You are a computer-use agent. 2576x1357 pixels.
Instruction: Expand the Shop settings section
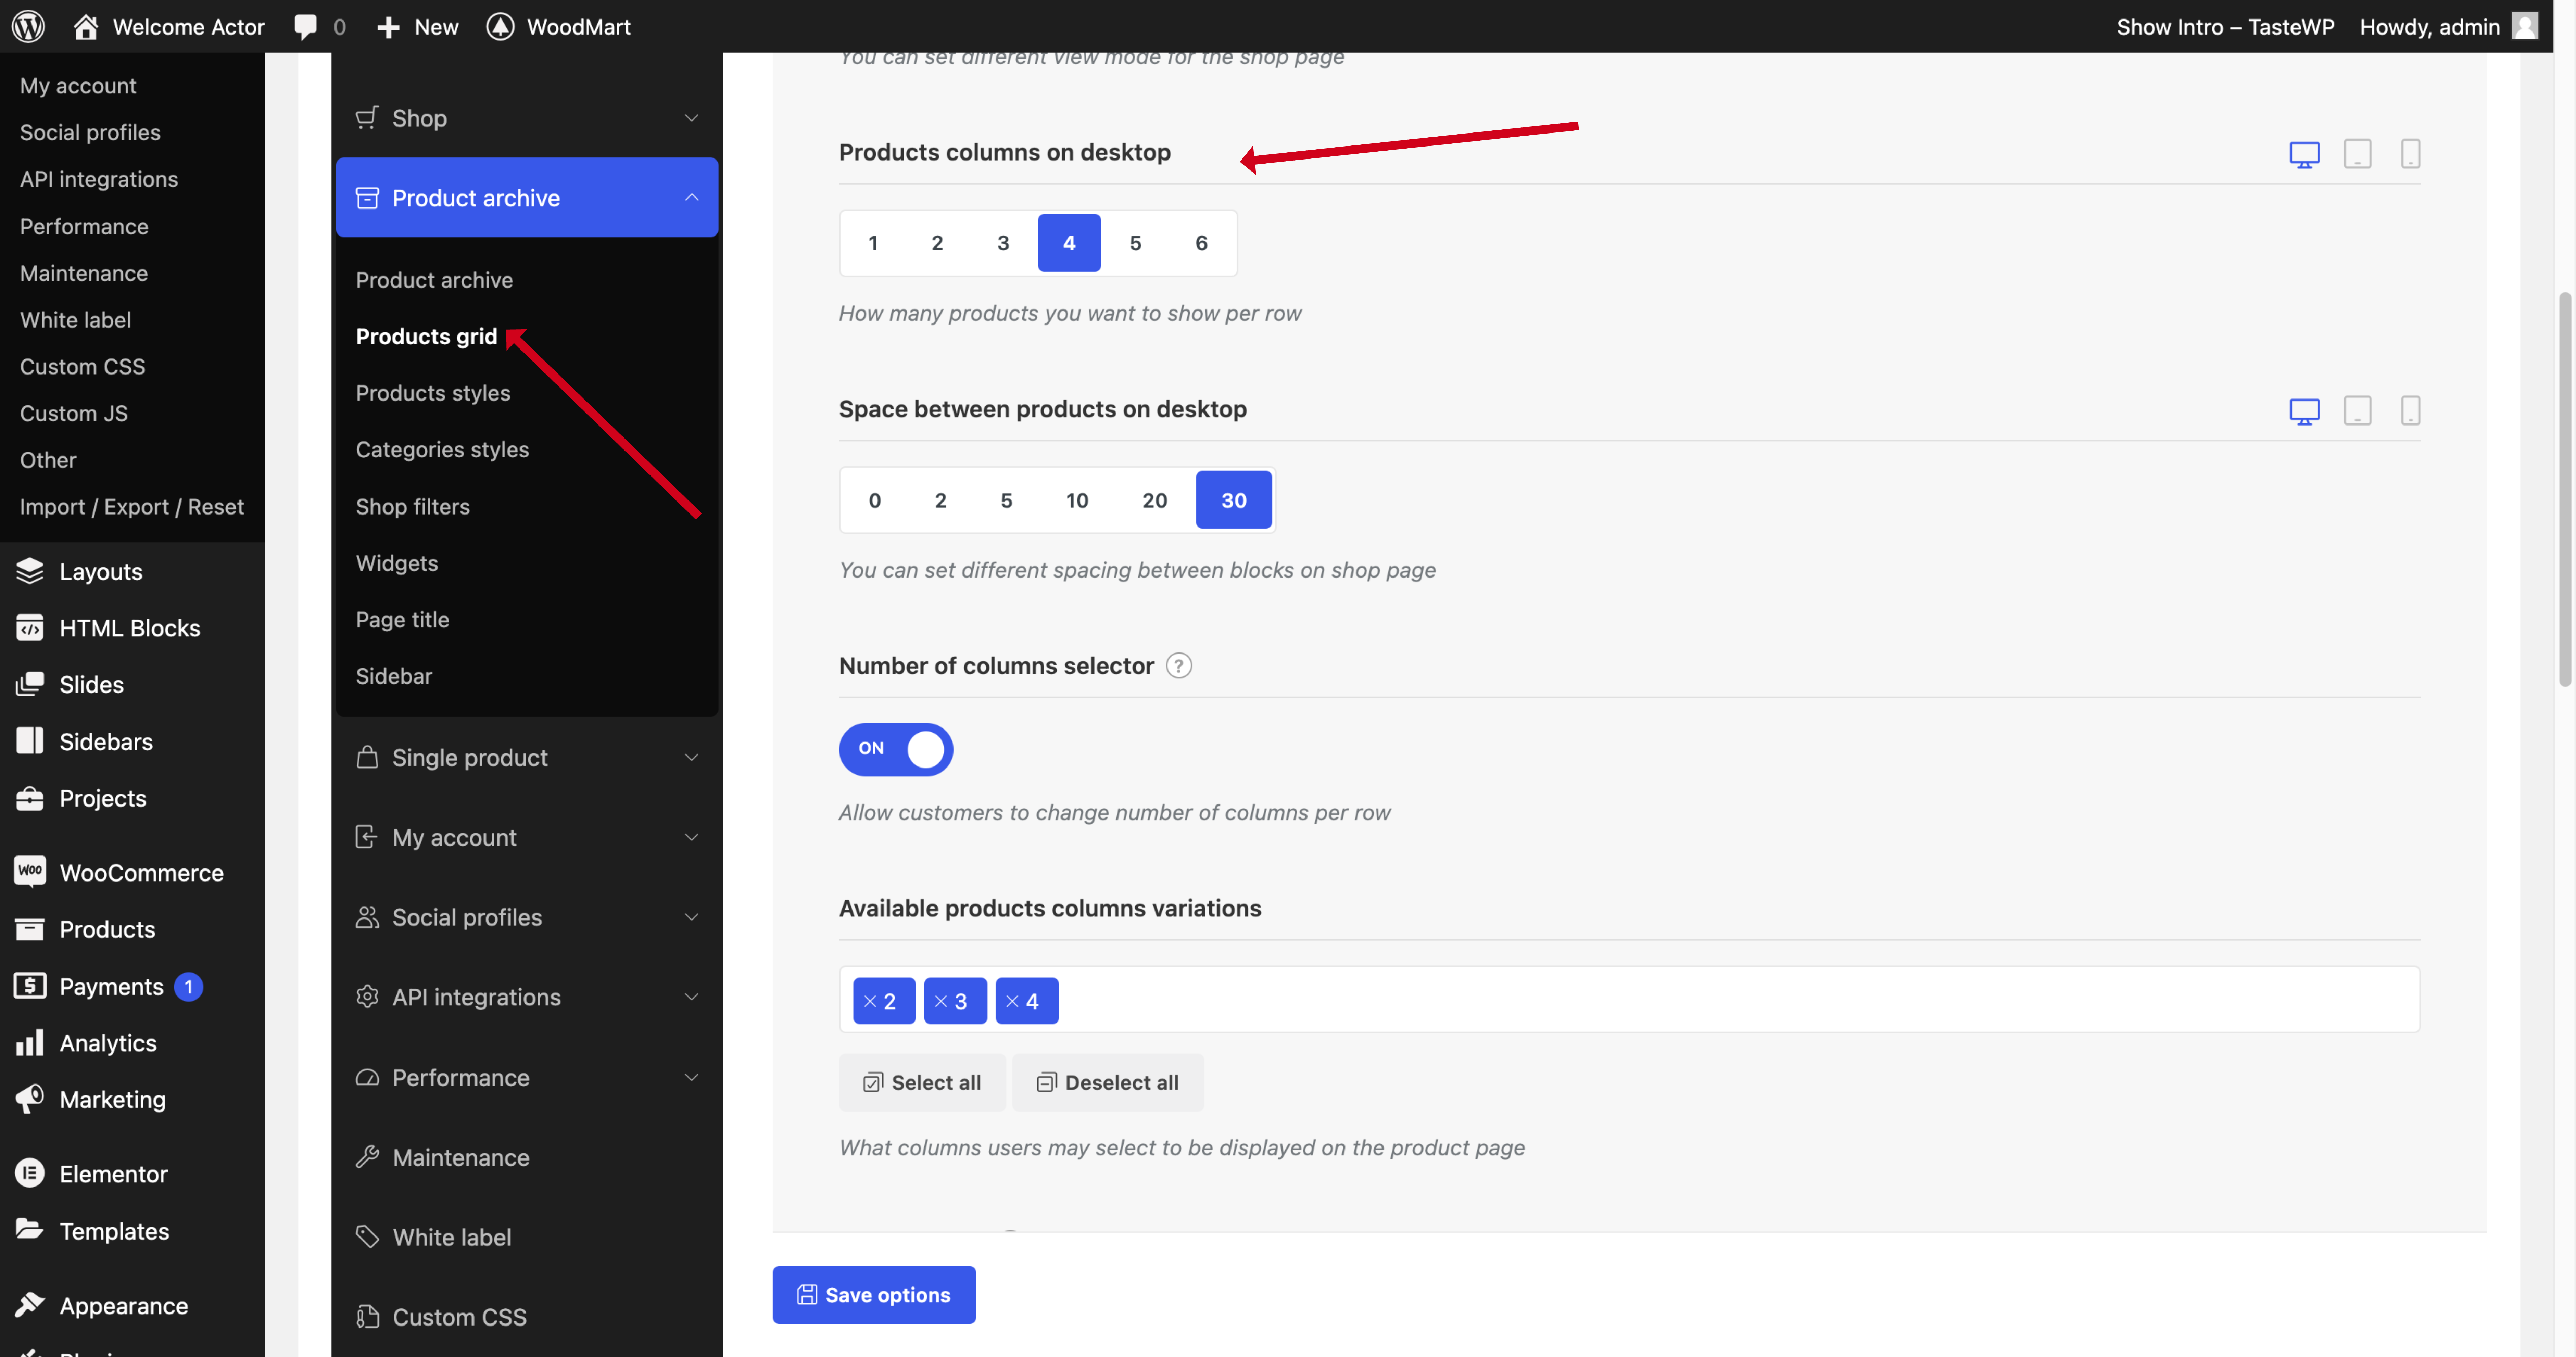tap(527, 118)
